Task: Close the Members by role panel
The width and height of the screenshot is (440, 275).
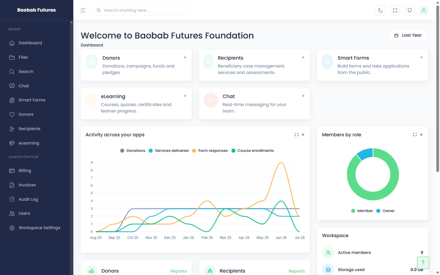Action: 421,135
